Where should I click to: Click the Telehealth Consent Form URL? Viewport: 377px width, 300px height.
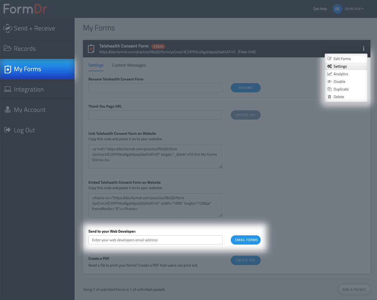pyautogui.click(x=167, y=52)
